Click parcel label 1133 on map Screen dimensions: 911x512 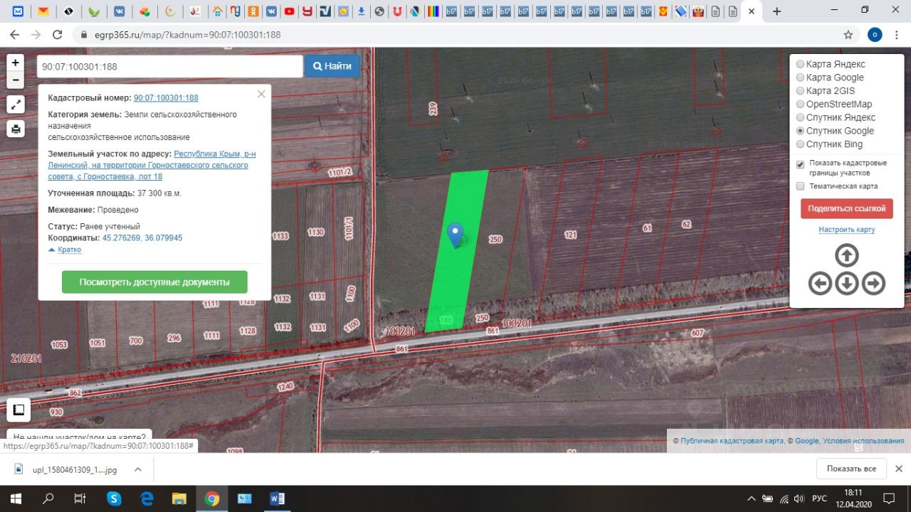(280, 235)
